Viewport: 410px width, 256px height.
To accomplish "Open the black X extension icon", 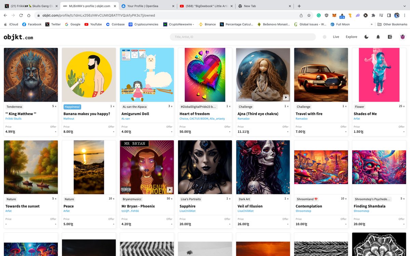I will tap(366, 15).
